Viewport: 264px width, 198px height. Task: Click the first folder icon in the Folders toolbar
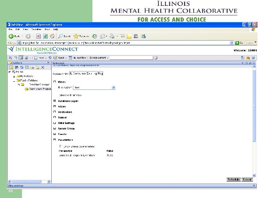pos(11,67)
